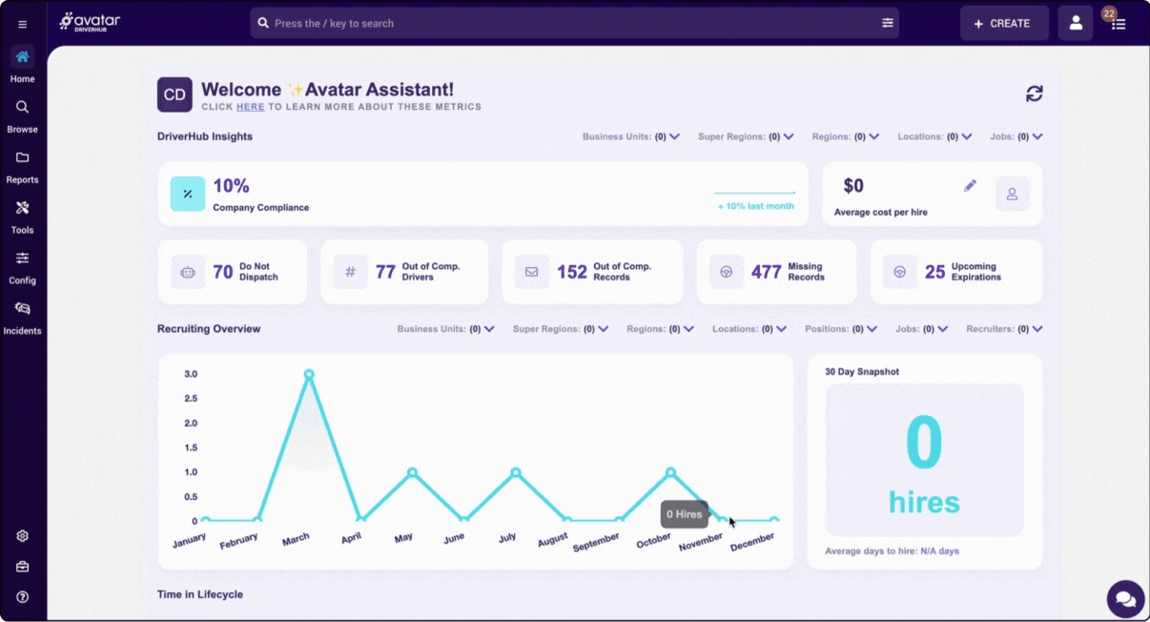The width and height of the screenshot is (1150, 622).
Task: Select the Home tab in the sidebar
Action: (22, 64)
